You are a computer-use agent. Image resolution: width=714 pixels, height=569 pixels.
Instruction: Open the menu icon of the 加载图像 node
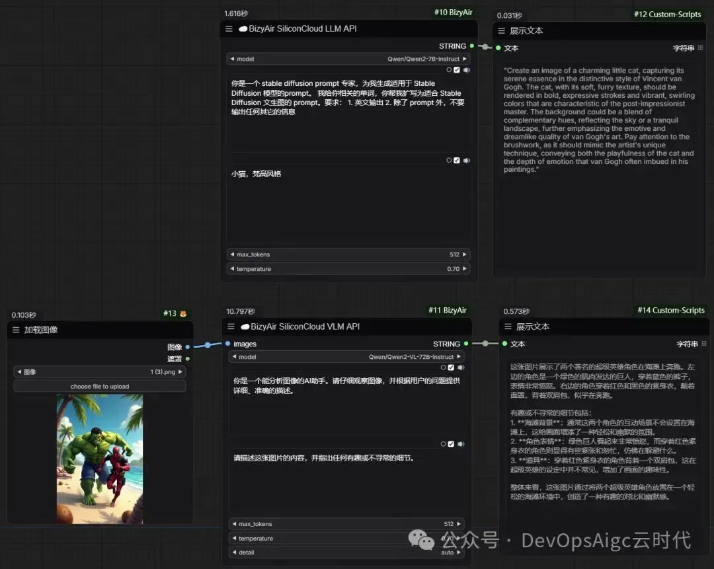[16, 330]
